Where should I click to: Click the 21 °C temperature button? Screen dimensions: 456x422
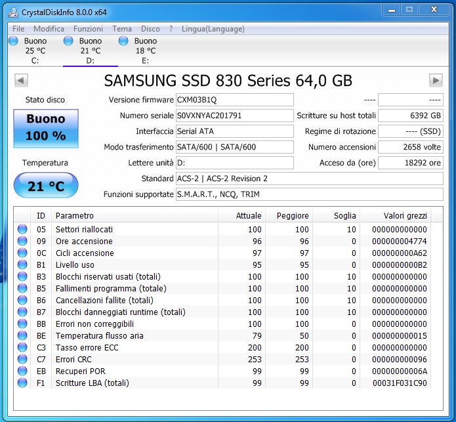pos(46,185)
